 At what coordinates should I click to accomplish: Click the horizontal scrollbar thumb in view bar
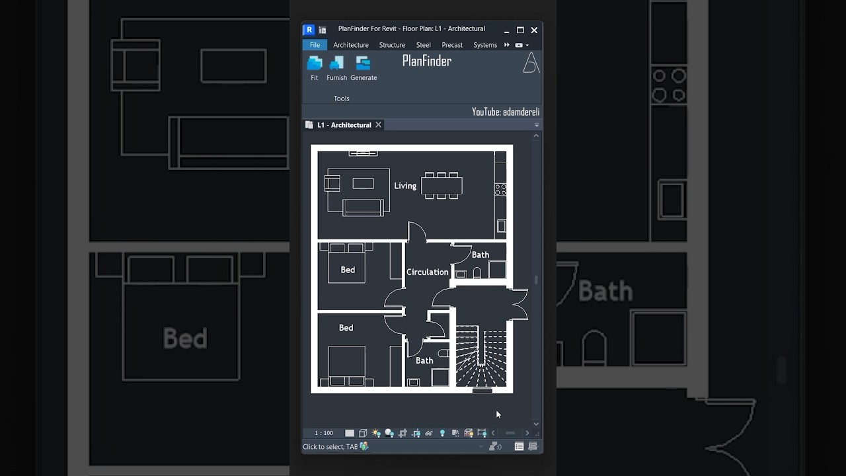[510, 433]
